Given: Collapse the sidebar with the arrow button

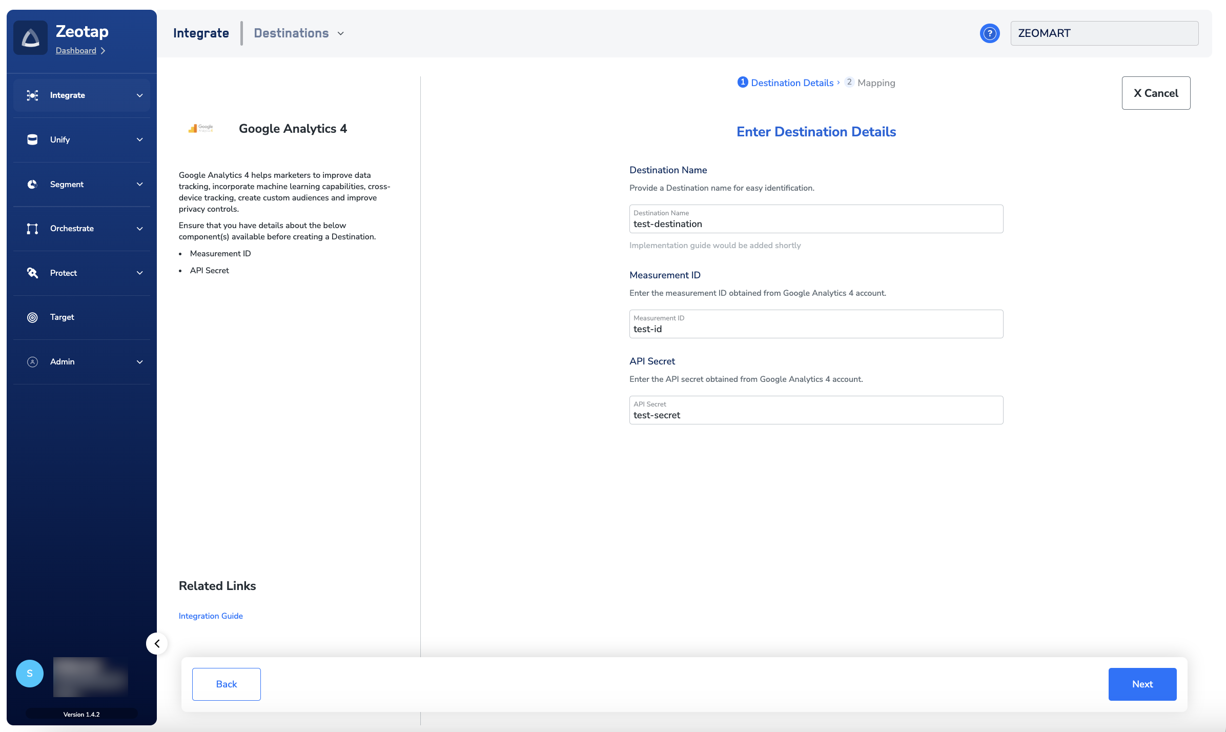Looking at the screenshot, I should [x=157, y=643].
